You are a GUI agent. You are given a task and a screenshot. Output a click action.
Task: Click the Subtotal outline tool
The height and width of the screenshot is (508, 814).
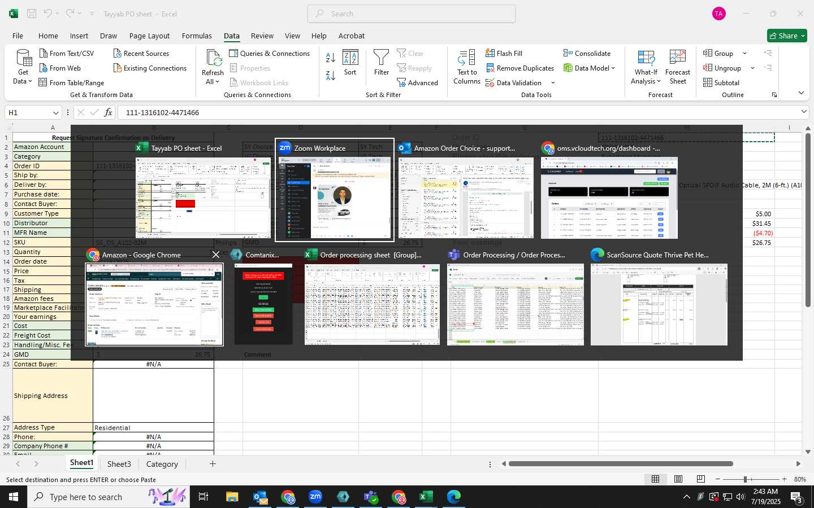click(721, 82)
